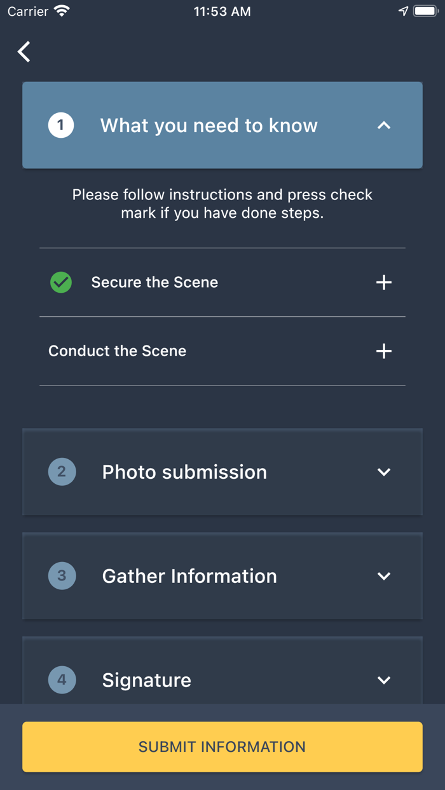Expand the Gather Information chevron
Viewport: 445px width, 790px height.
(x=384, y=576)
